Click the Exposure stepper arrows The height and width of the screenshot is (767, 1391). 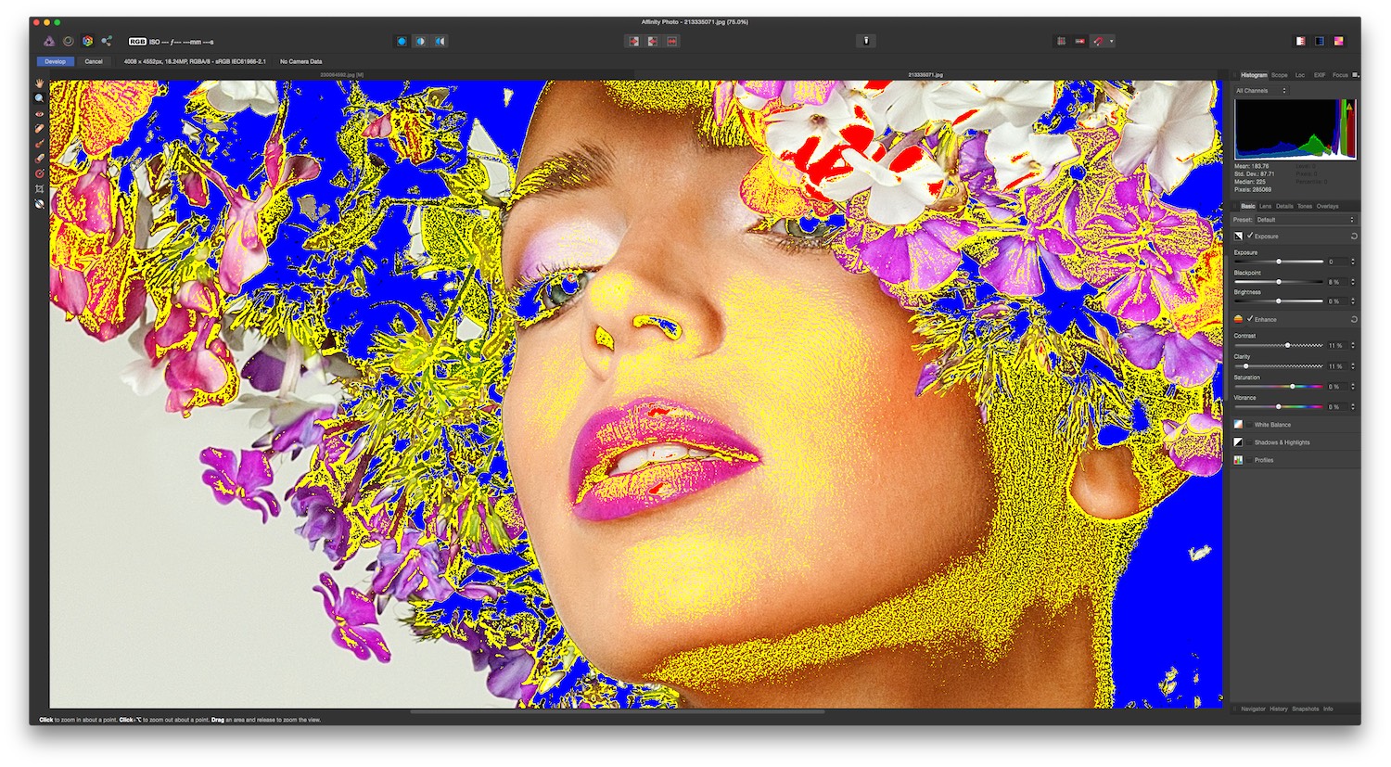[1353, 262]
